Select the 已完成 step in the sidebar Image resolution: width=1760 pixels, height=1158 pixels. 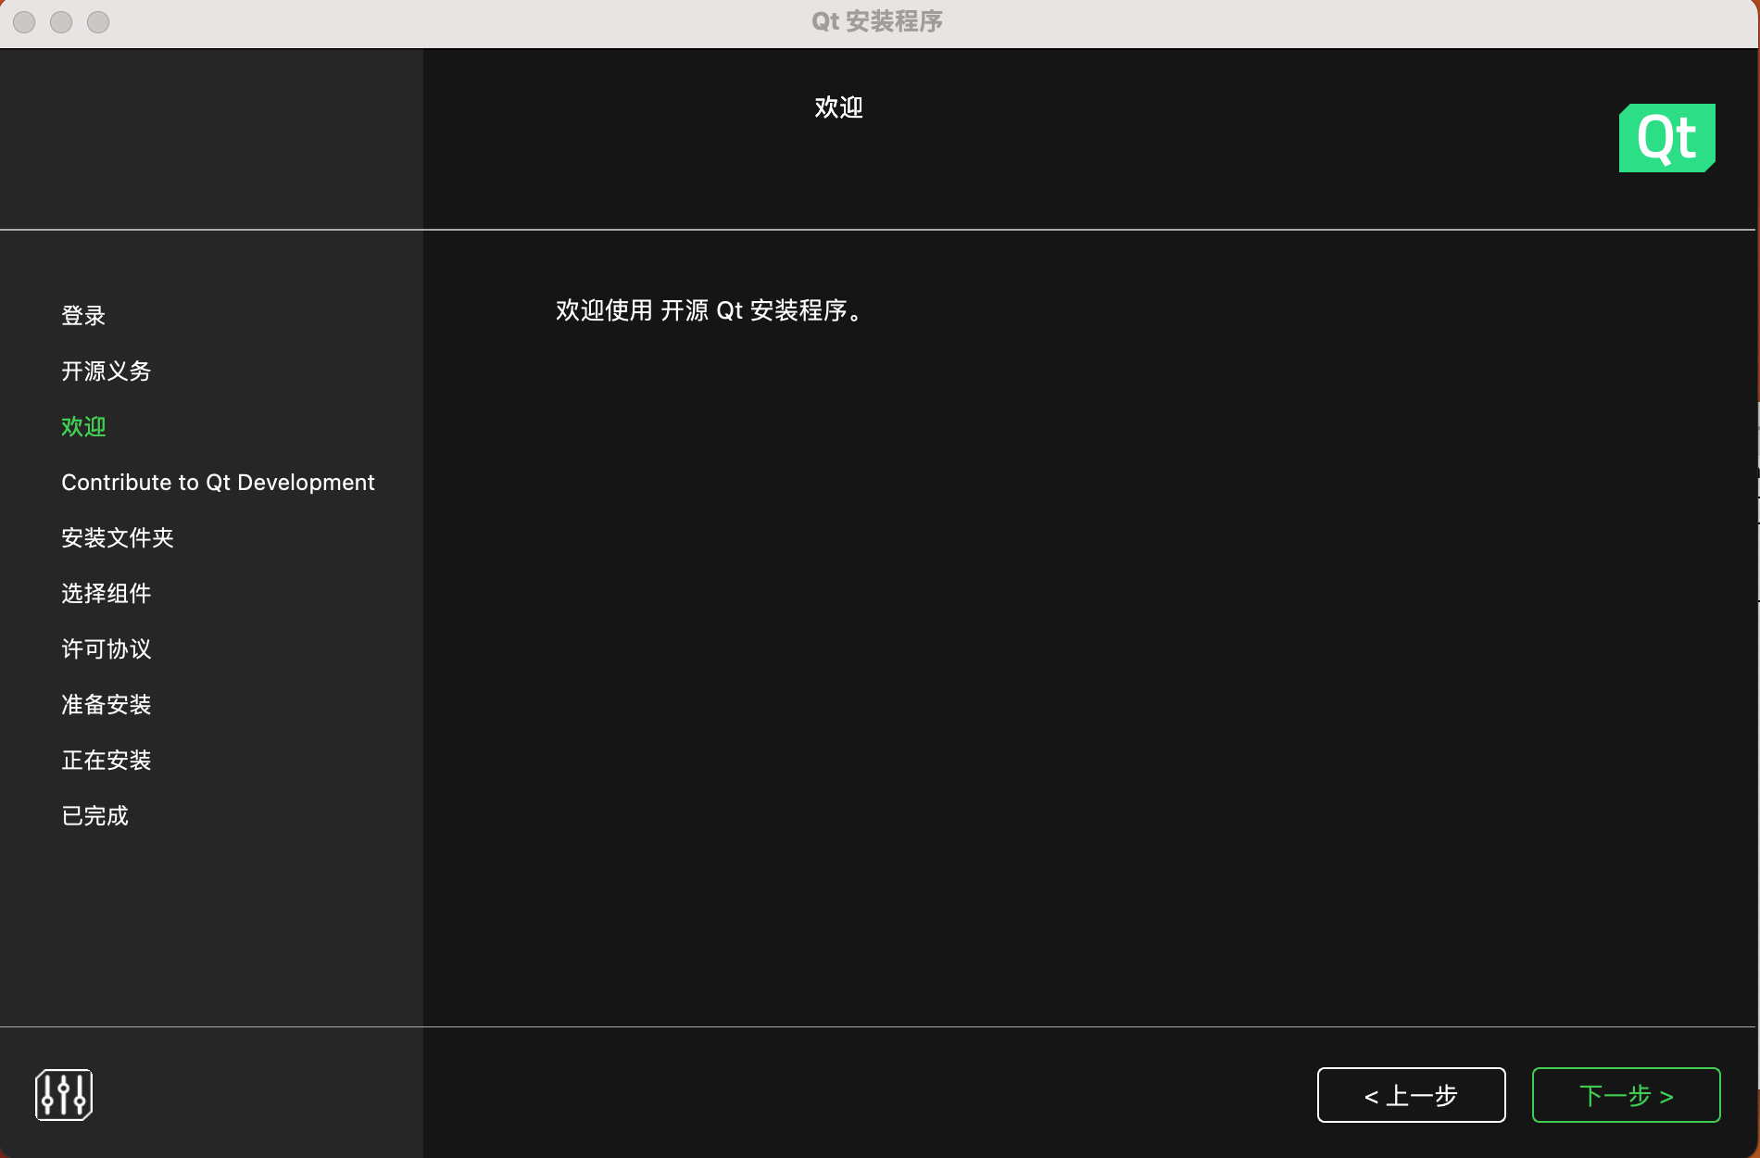[x=94, y=816]
